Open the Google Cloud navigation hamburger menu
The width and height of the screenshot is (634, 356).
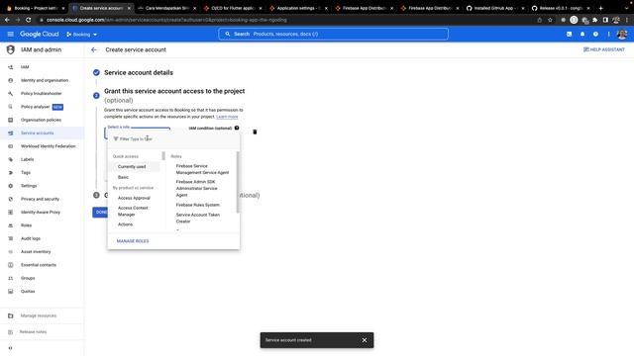pos(11,35)
